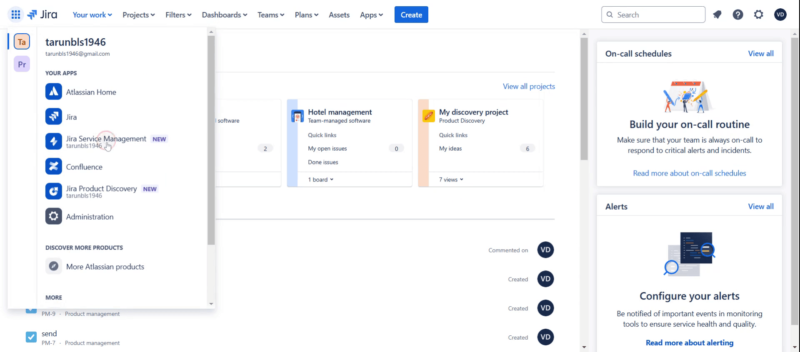This screenshot has width=800, height=352.
Task: Open My discovery project title
Action: [474, 112]
